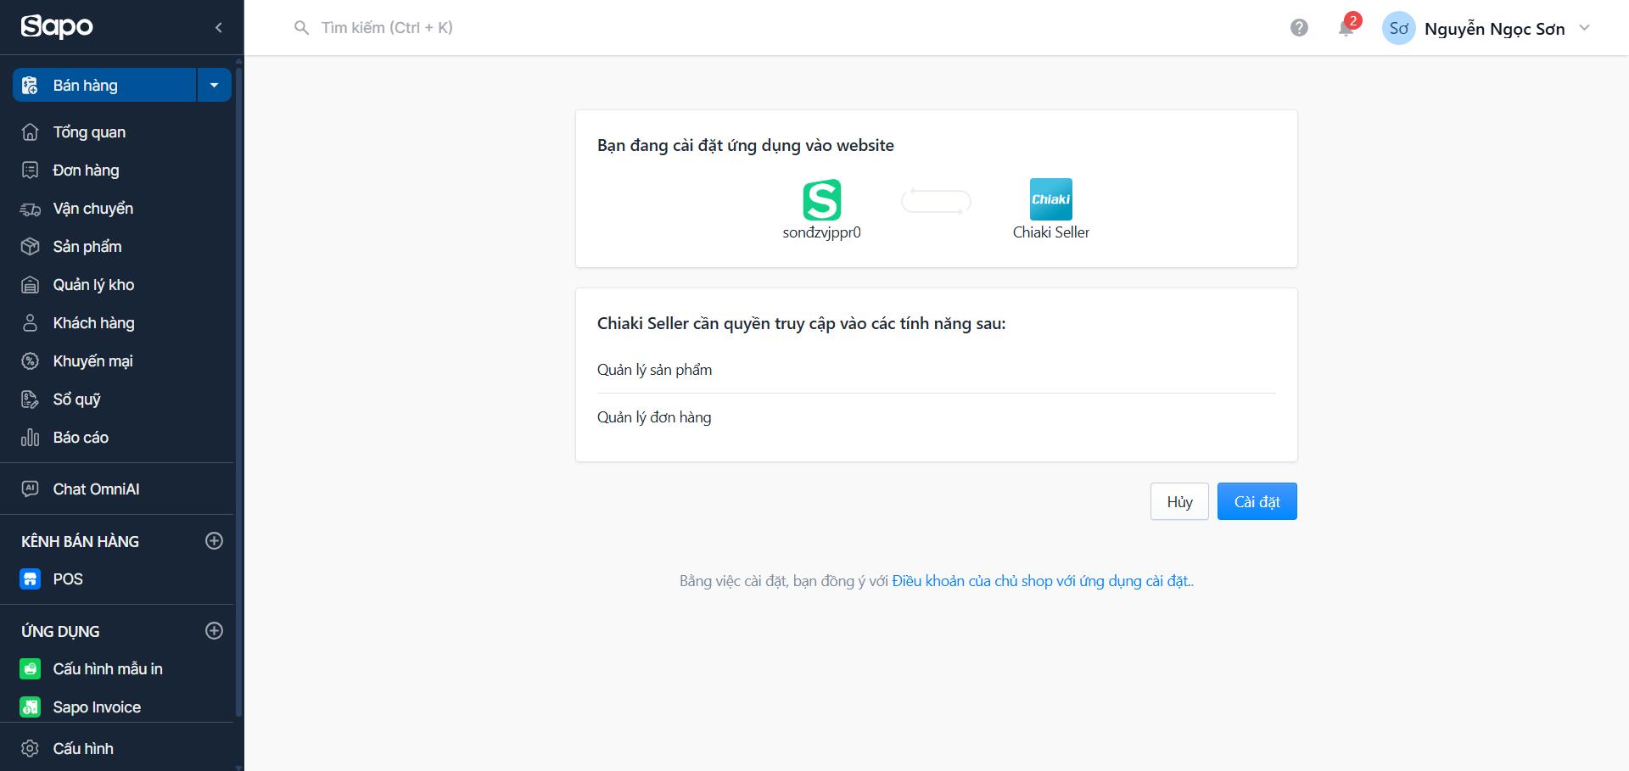
Task: Click the Cài đặt install button
Action: (x=1257, y=501)
